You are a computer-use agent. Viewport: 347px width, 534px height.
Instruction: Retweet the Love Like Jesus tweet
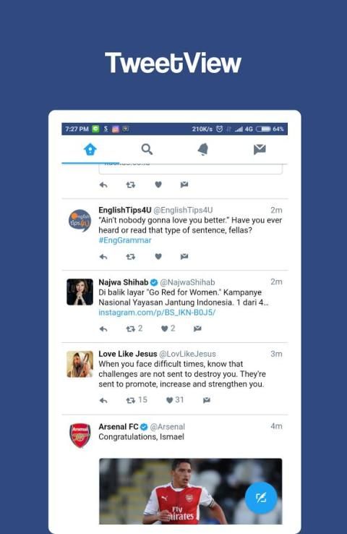point(137,400)
